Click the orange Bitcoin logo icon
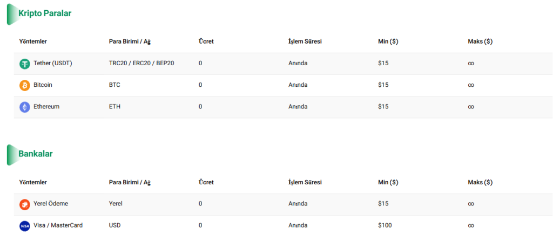The height and width of the screenshot is (249, 553). pyautogui.click(x=24, y=85)
